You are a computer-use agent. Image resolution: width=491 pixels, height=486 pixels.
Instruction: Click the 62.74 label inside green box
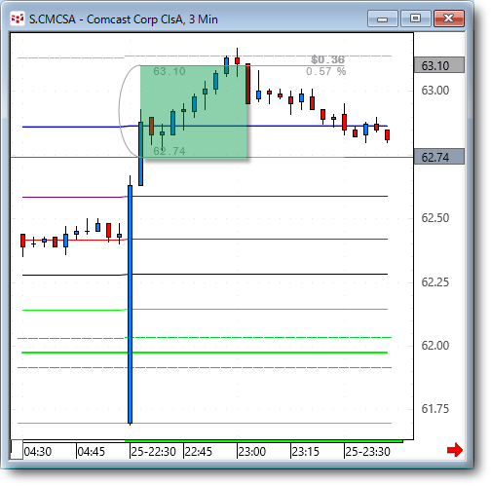170,151
